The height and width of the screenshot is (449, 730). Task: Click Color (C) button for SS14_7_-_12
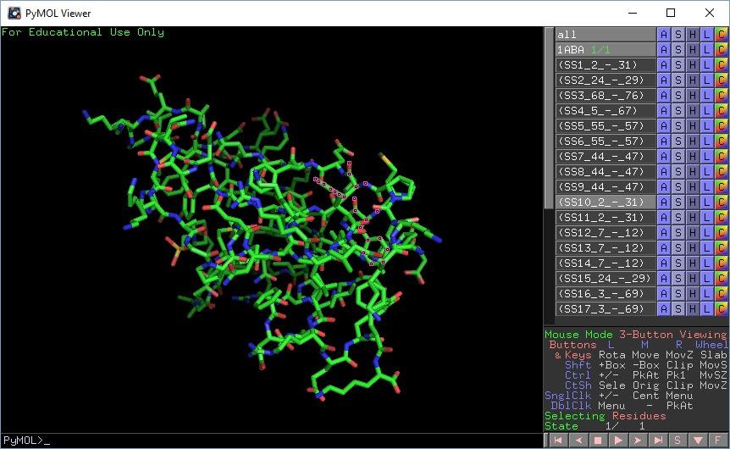click(x=722, y=263)
